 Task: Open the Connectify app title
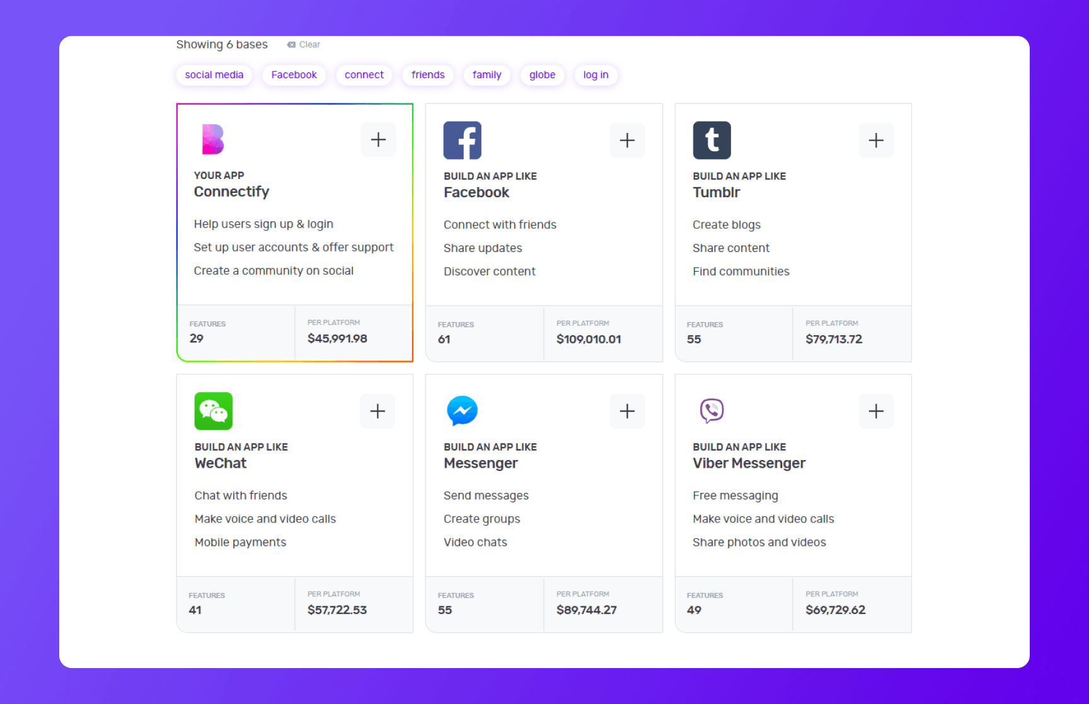(x=231, y=192)
